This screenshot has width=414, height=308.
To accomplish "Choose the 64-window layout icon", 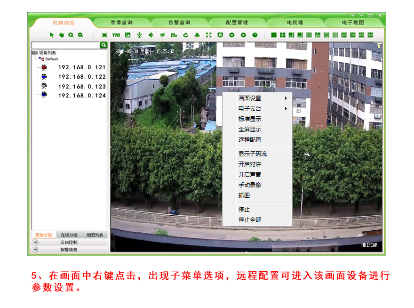I will pos(370,35).
